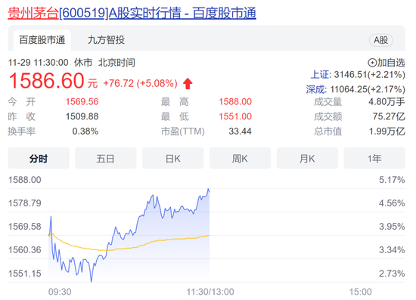Click the current price 1586.60
This screenshot has height=300, width=416.
[46, 81]
